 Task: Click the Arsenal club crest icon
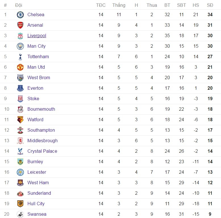click(20, 25)
